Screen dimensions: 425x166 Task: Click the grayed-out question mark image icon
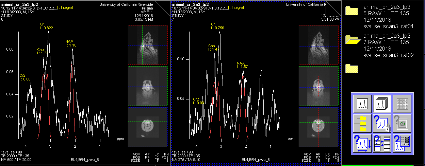(x=402, y=124)
